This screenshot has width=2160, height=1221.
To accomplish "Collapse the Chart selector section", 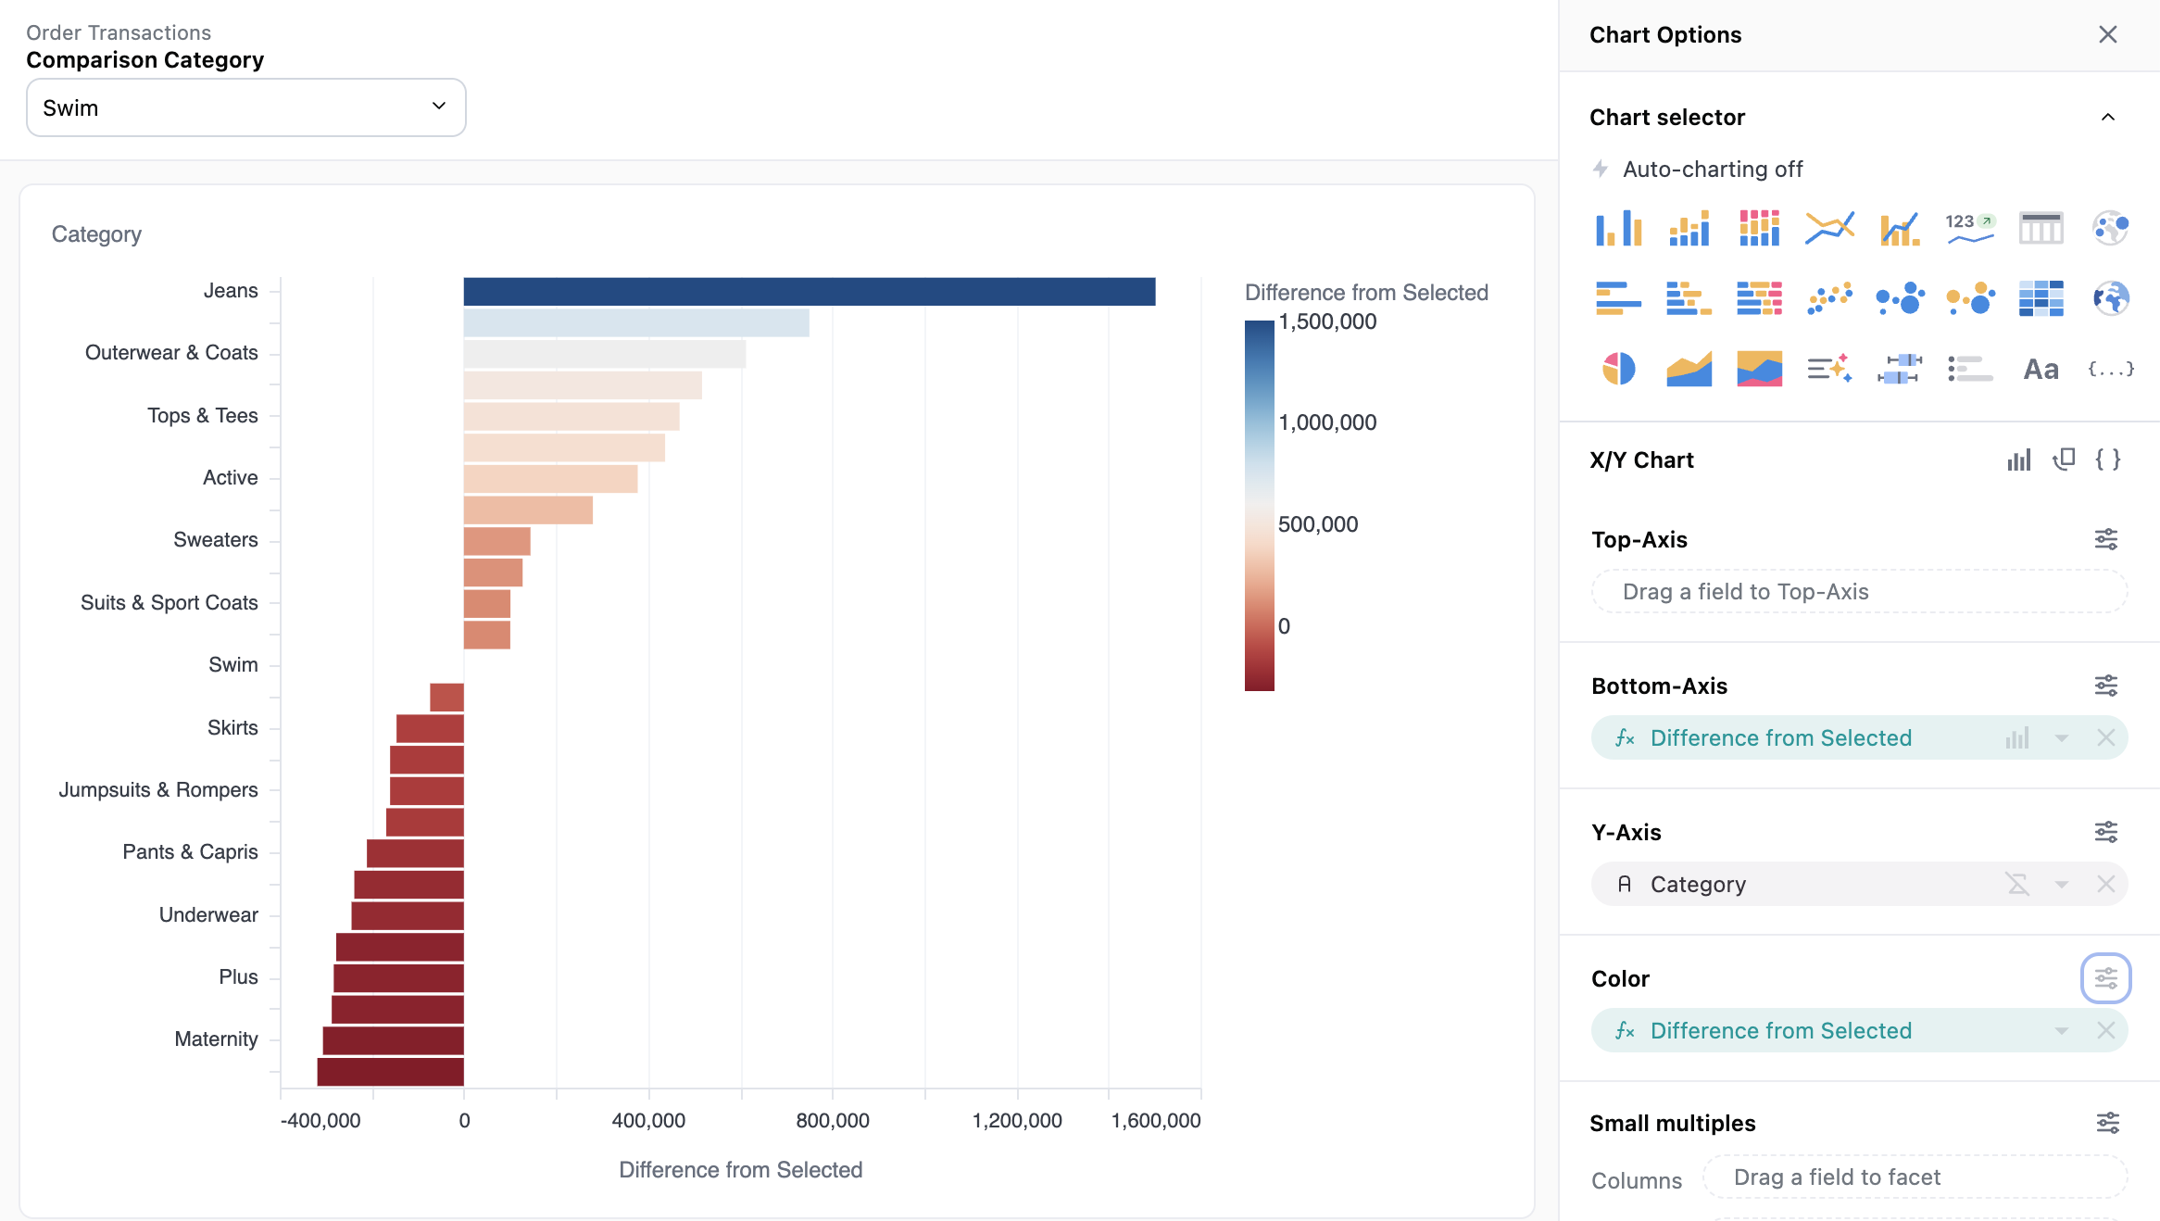I will click(2107, 117).
